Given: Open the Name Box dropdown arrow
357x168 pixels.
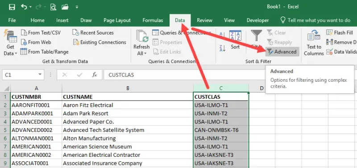Looking at the screenshot, I should pyautogui.click(x=40, y=75).
